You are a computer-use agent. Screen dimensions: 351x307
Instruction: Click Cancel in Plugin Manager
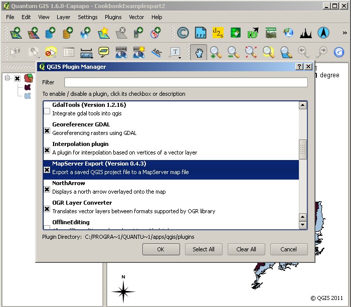tap(289, 249)
